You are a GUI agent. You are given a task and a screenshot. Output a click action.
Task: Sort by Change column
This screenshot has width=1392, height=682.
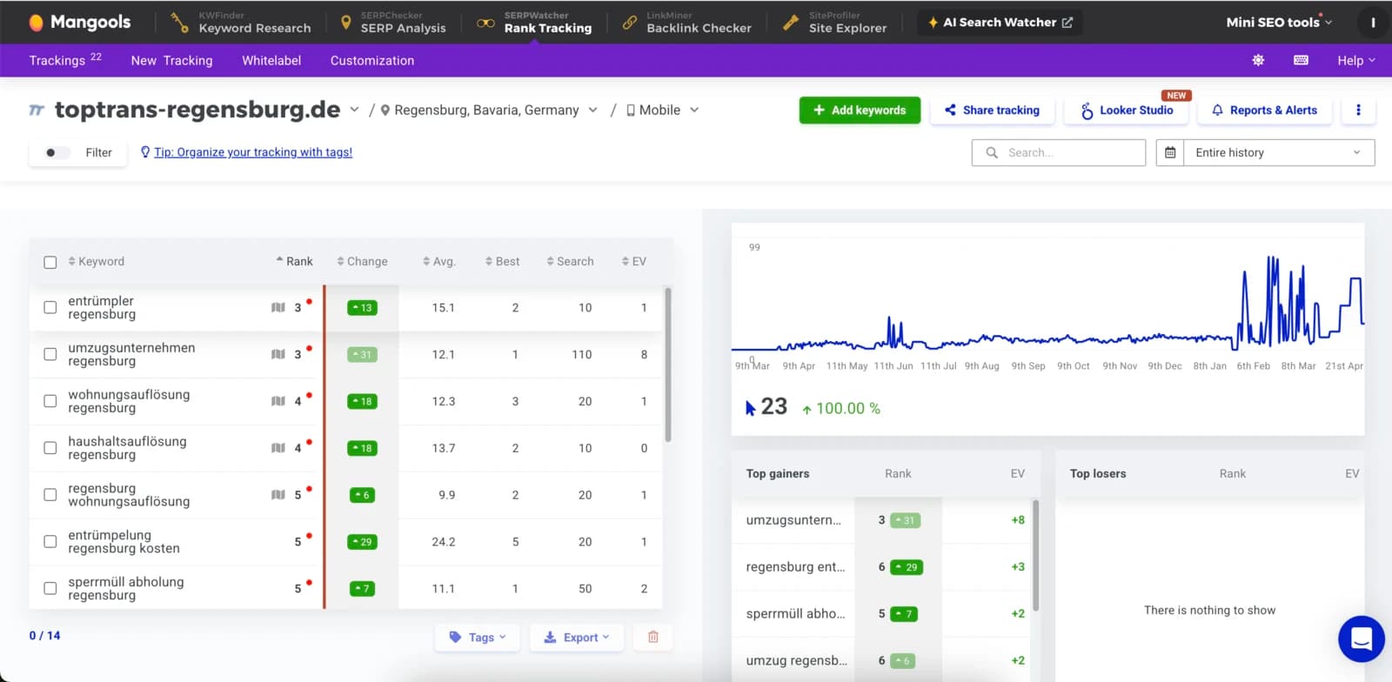click(363, 261)
